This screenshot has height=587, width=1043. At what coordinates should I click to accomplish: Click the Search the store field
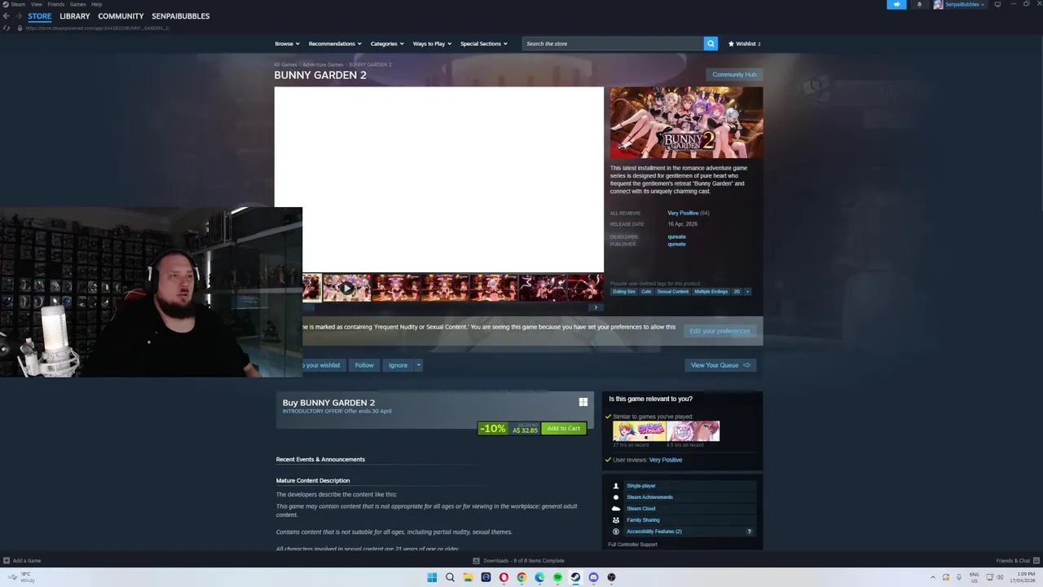click(613, 43)
